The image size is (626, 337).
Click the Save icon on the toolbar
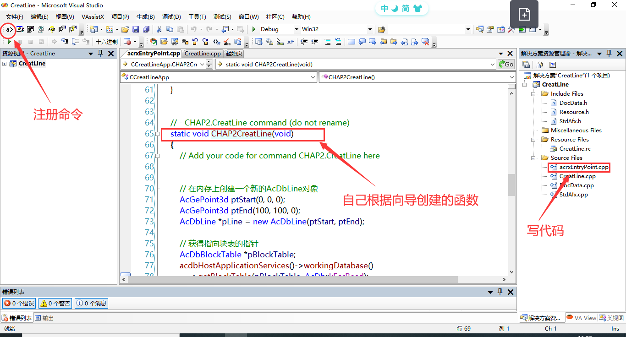pyautogui.click(x=135, y=29)
